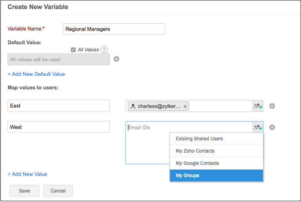Delete the West mapping row
This screenshot has width=301, height=202.
[x=272, y=127]
